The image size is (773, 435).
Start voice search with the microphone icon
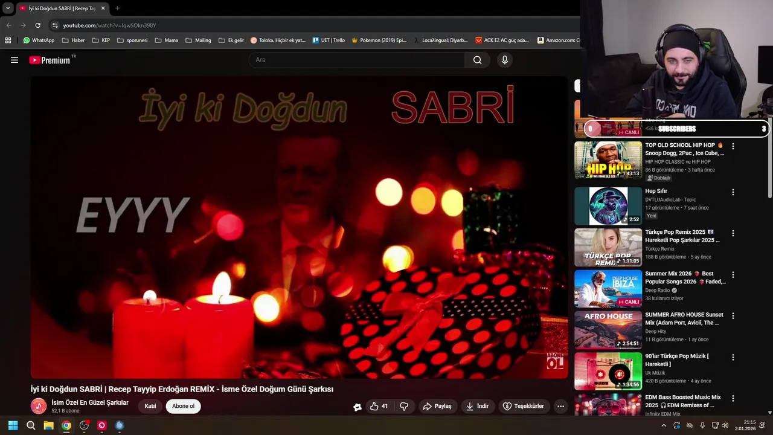pyautogui.click(x=505, y=60)
